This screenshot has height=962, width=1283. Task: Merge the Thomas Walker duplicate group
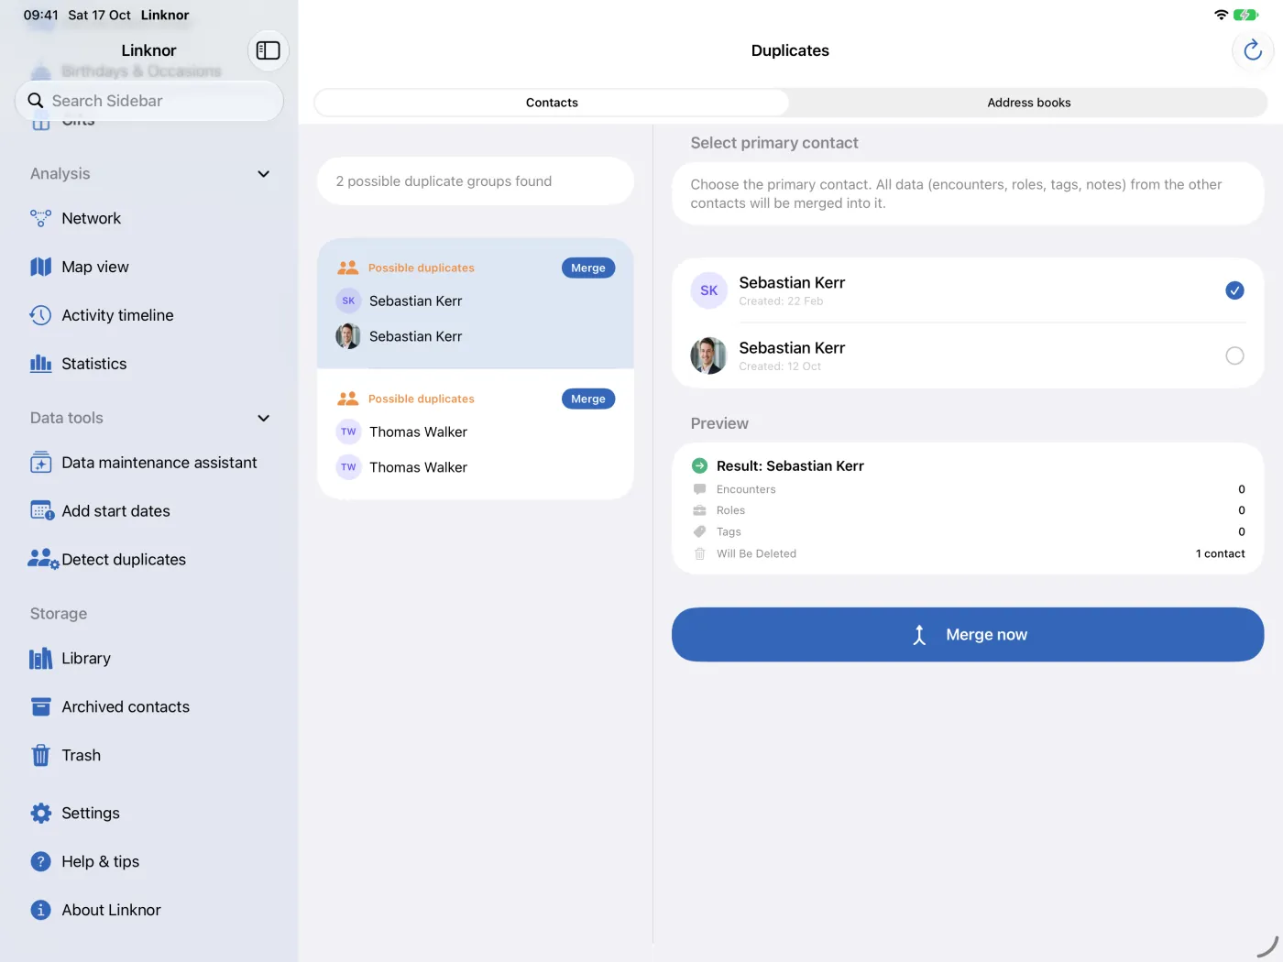pyautogui.click(x=588, y=399)
